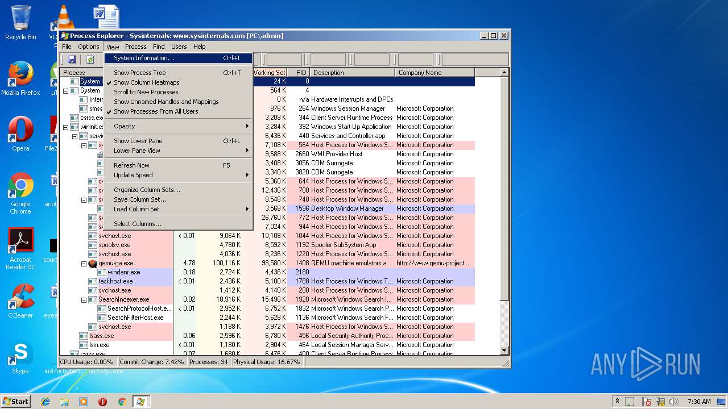This screenshot has width=728, height=409.
Task: Click the SearchIndexer.exe process icon
Action: (x=93, y=299)
